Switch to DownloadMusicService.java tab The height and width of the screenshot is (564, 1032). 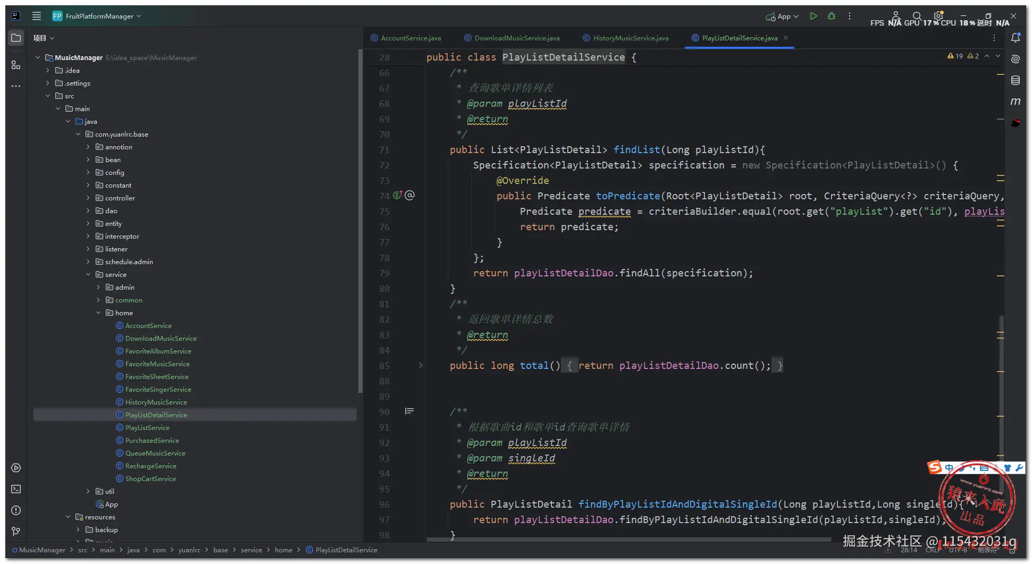pyautogui.click(x=511, y=38)
